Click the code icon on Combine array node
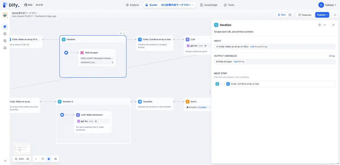The height and width of the screenshot is (165, 340). pos(140,39)
